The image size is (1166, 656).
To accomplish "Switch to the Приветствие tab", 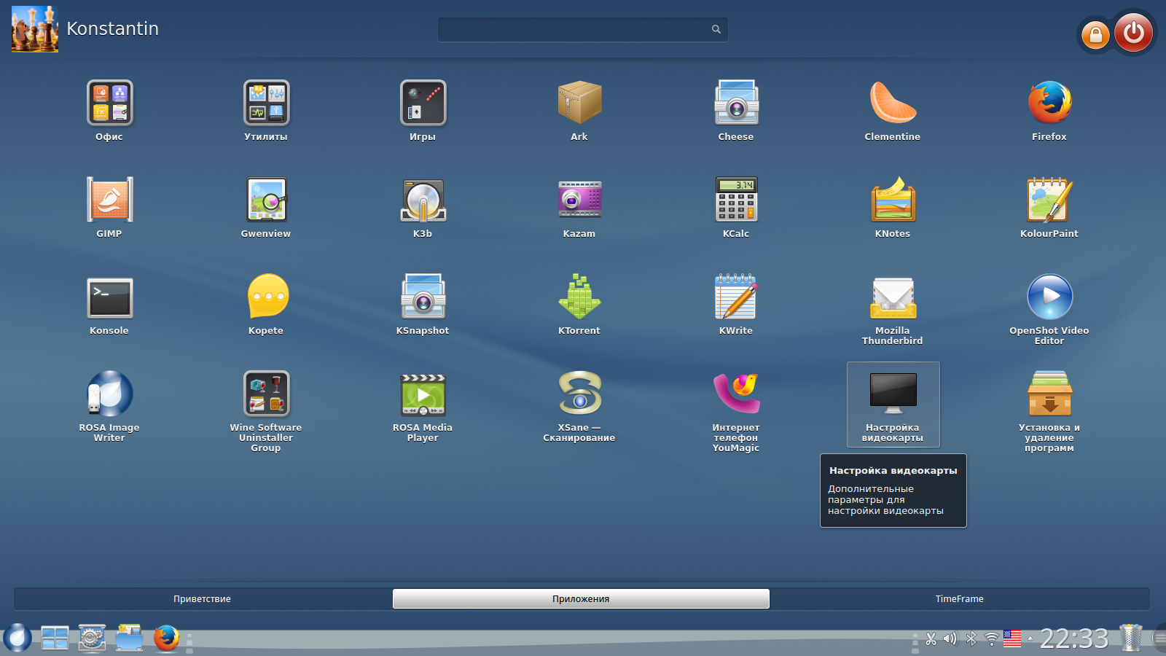I will pos(203,599).
